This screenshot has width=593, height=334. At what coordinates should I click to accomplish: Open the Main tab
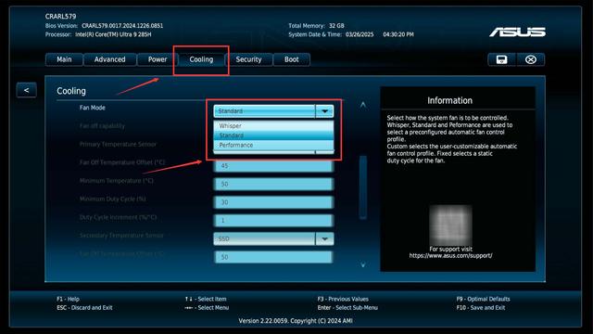pyautogui.click(x=64, y=59)
